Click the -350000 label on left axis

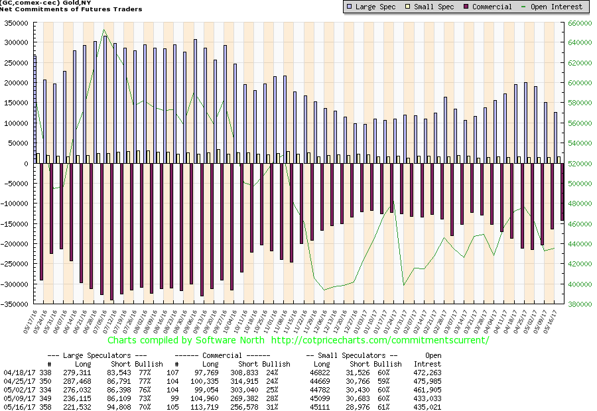(x=15, y=304)
